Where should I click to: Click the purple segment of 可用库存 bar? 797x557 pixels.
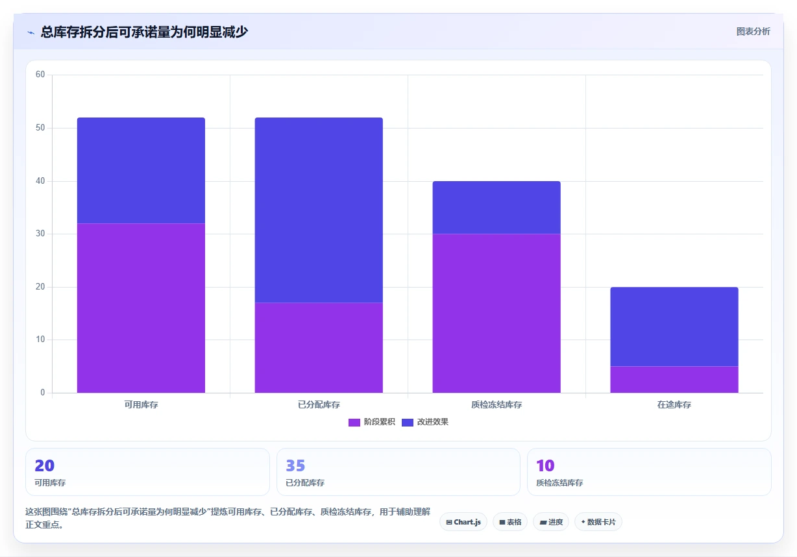tap(141, 308)
